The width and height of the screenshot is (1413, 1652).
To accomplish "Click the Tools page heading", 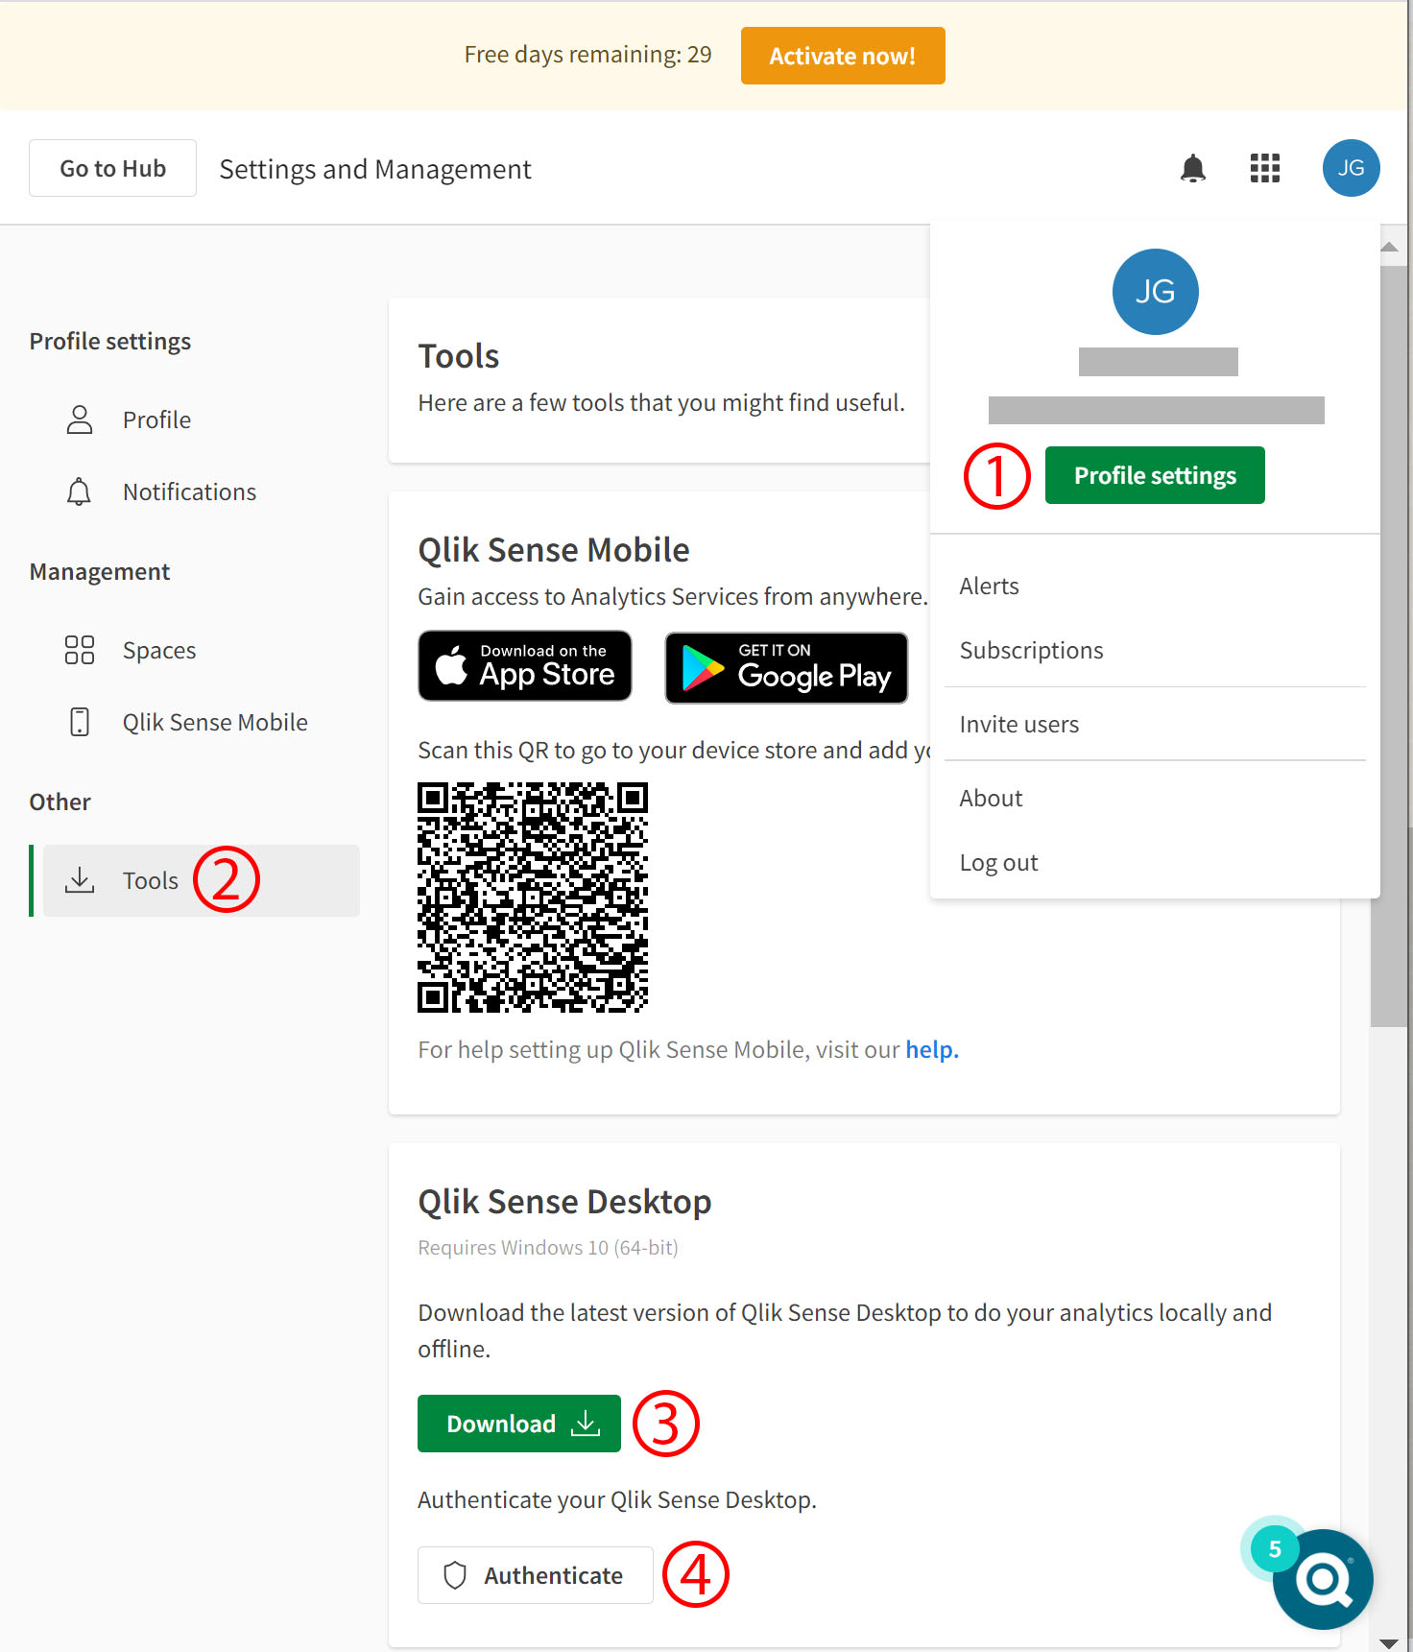I will 459,356.
